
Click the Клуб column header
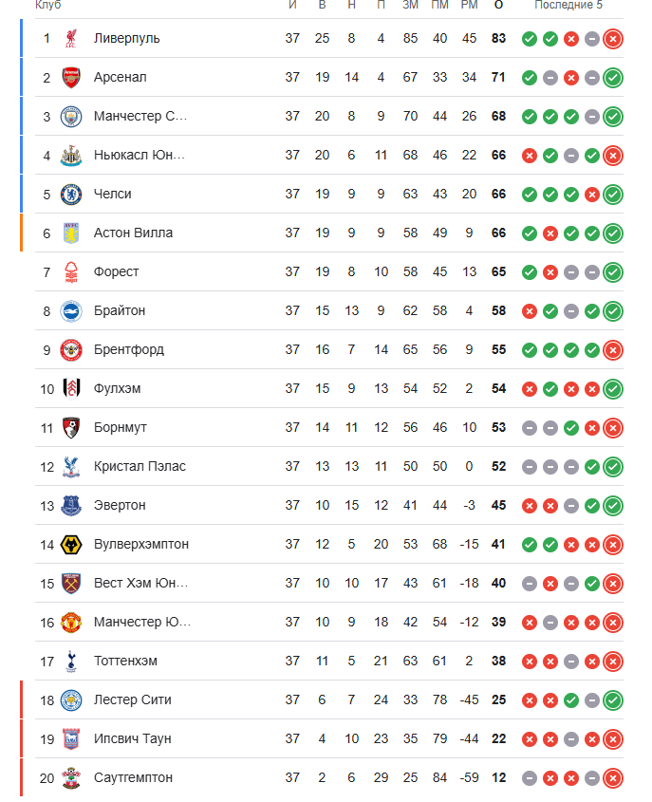pyautogui.click(x=48, y=5)
